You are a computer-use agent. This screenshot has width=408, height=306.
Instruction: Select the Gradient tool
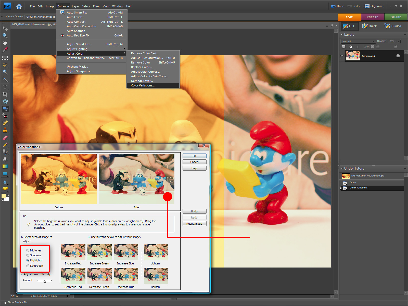pyautogui.click(x=5, y=167)
